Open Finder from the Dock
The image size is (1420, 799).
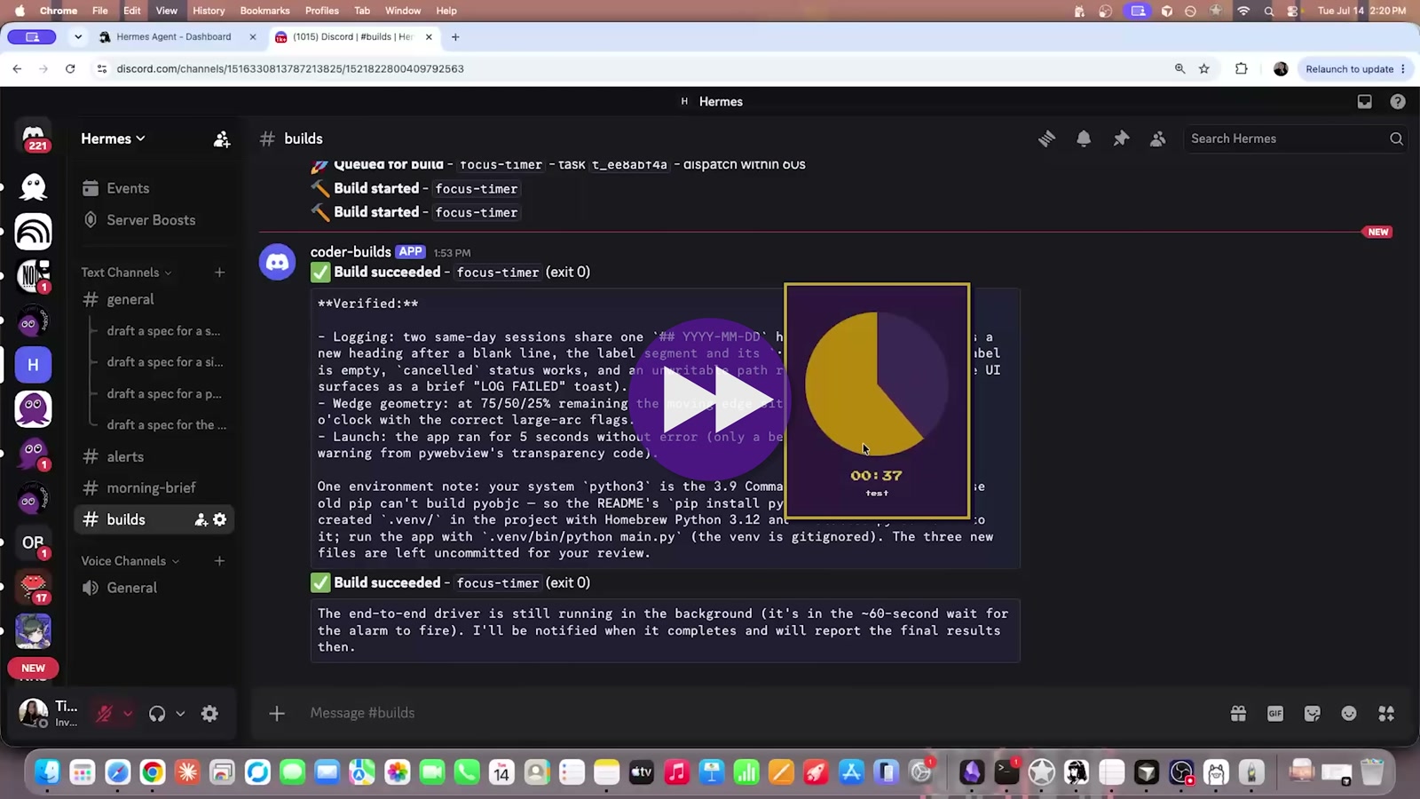(x=47, y=771)
